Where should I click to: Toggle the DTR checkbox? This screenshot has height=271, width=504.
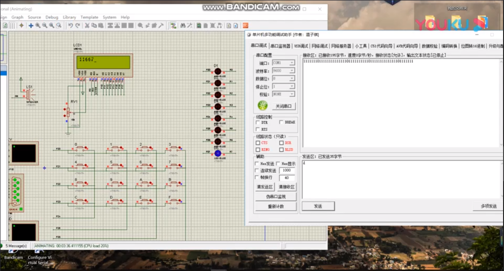(x=258, y=122)
